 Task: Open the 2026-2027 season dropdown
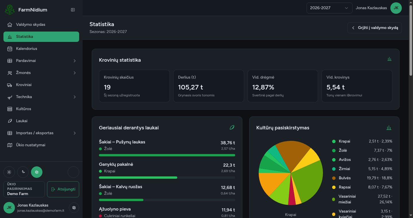click(329, 8)
